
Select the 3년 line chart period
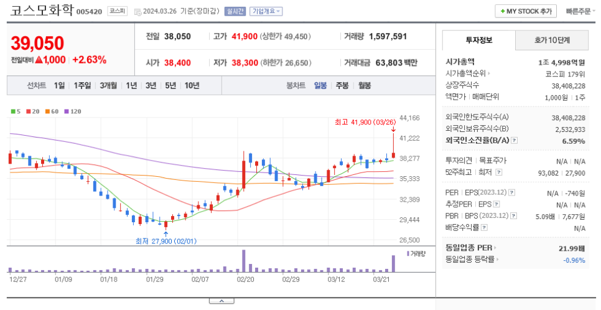151,85
